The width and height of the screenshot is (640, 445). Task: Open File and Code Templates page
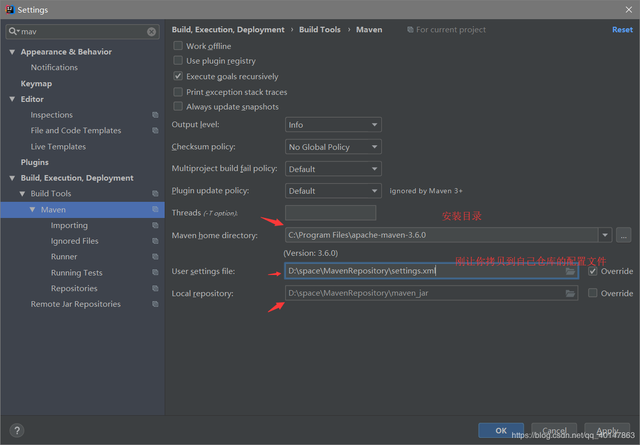(x=76, y=131)
